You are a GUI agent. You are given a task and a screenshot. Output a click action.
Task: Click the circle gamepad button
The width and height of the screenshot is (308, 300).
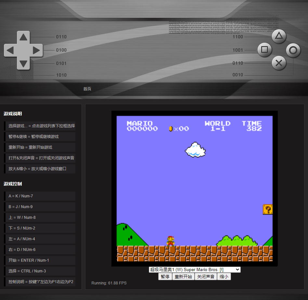click(x=293, y=50)
